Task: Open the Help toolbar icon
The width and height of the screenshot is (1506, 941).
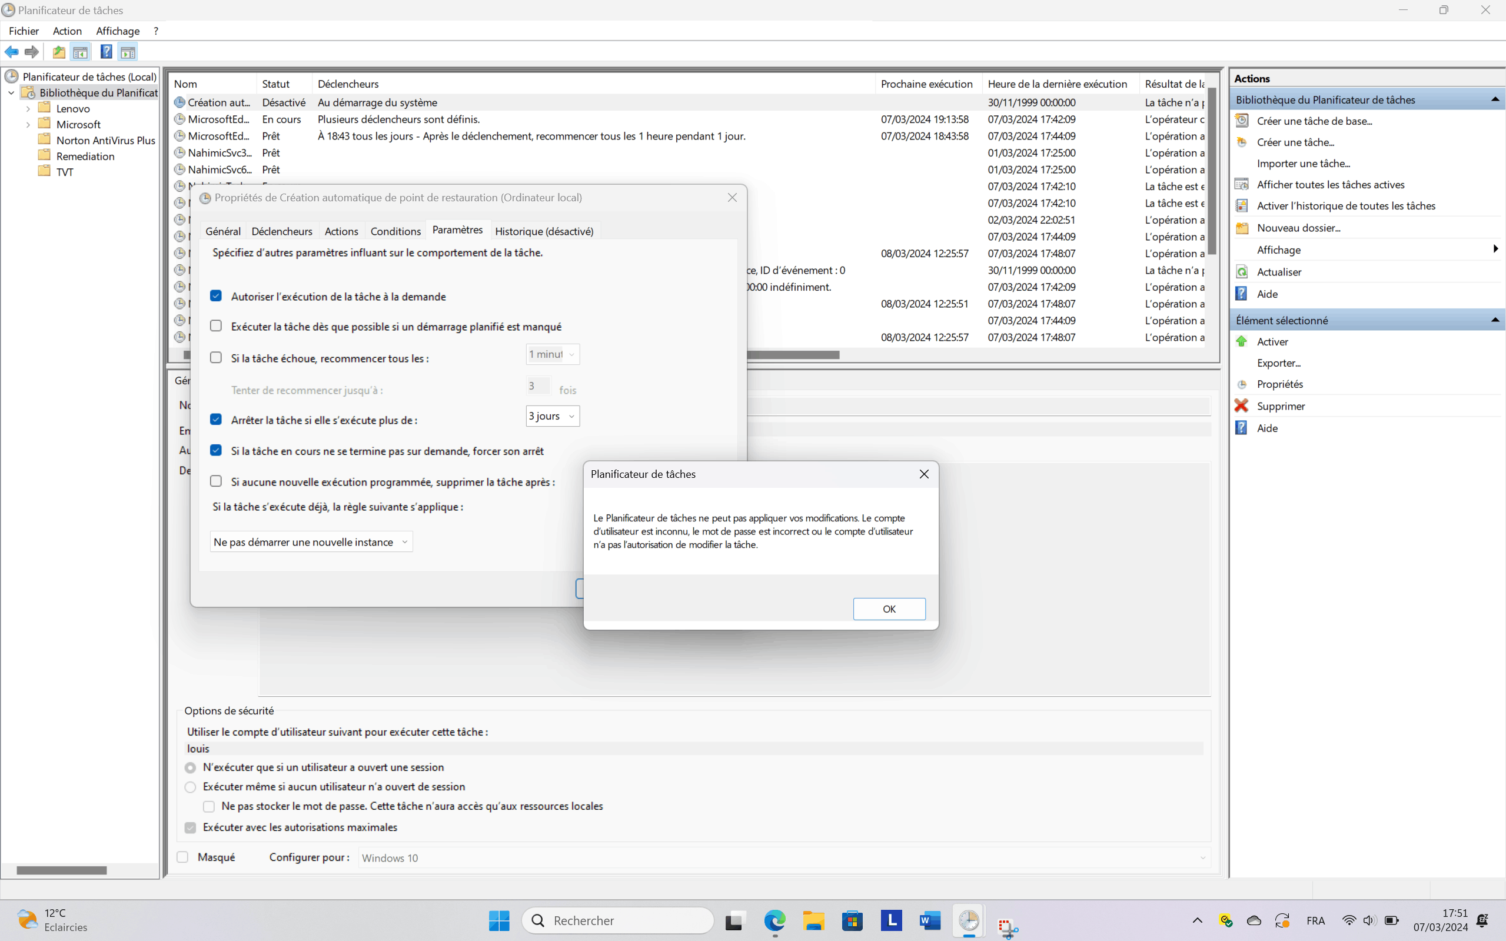Action: pos(107,52)
